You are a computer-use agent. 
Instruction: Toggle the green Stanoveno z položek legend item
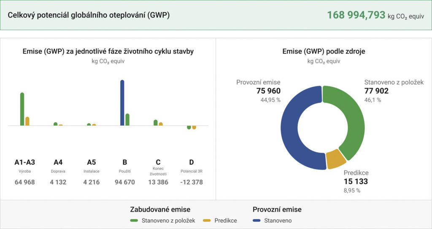(x=163, y=221)
